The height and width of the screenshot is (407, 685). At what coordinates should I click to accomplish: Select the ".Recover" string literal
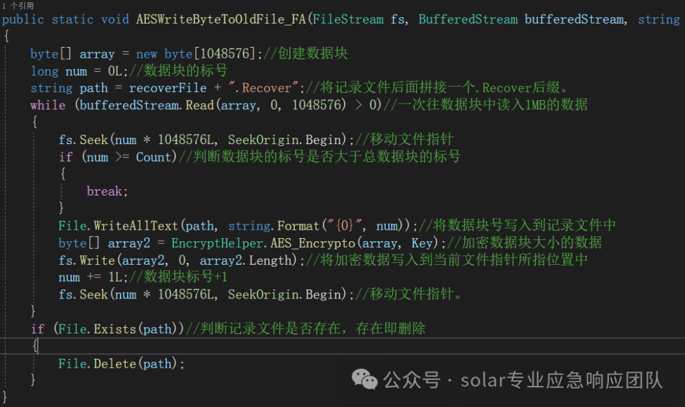point(263,88)
